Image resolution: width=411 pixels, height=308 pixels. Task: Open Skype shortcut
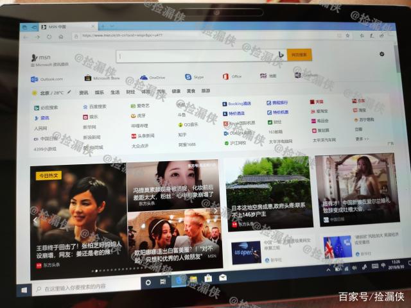[194, 77]
